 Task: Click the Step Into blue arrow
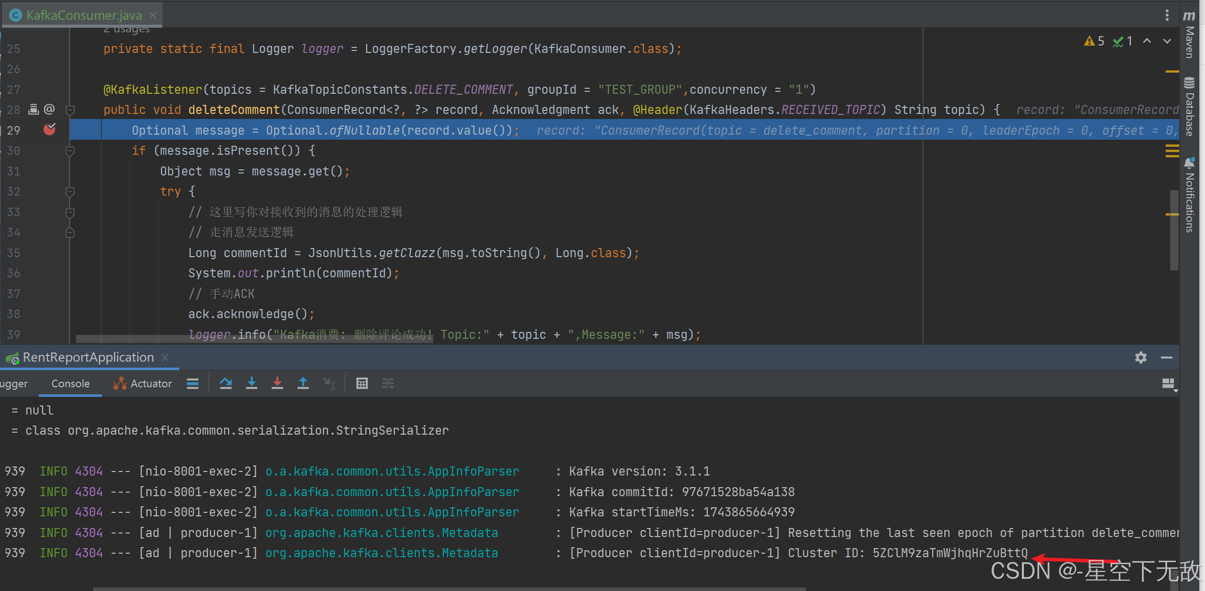pos(251,383)
